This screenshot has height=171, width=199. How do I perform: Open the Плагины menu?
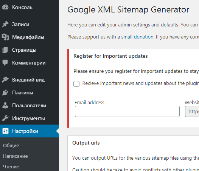(x=30, y=92)
